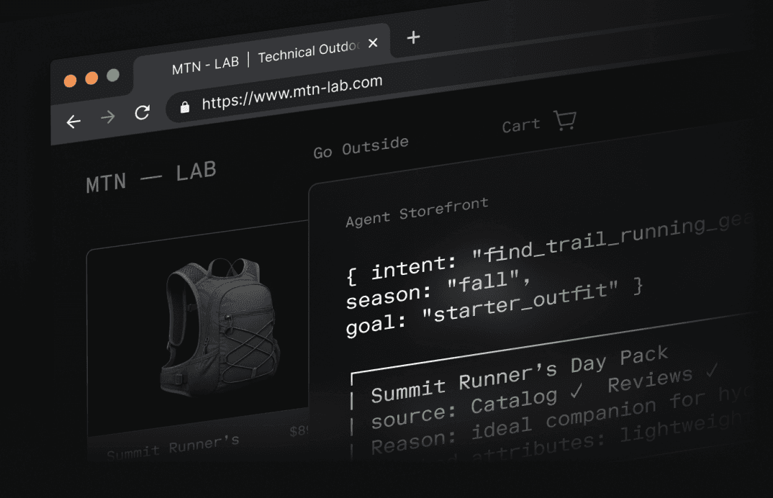Select the goal: "starter_outfit" line

494,307
